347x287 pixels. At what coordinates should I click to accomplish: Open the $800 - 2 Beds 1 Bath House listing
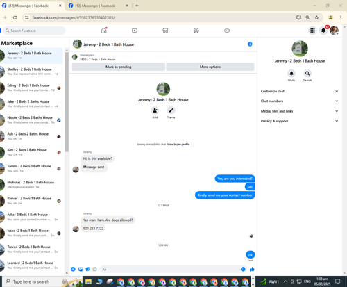point(98,60)
